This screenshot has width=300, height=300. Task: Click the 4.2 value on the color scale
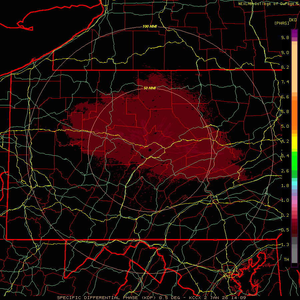(x=285, y=141)
